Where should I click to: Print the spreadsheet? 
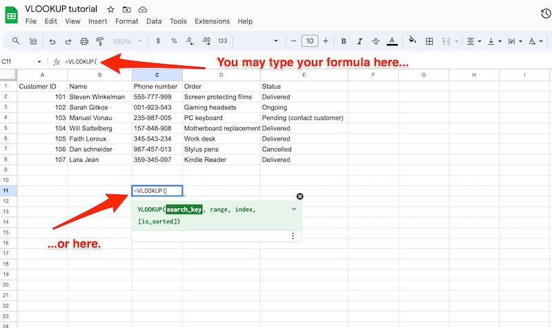(x=84, y=41)
